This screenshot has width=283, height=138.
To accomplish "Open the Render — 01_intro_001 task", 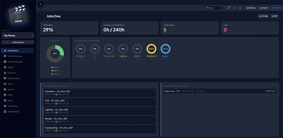I will click(99, 120).
